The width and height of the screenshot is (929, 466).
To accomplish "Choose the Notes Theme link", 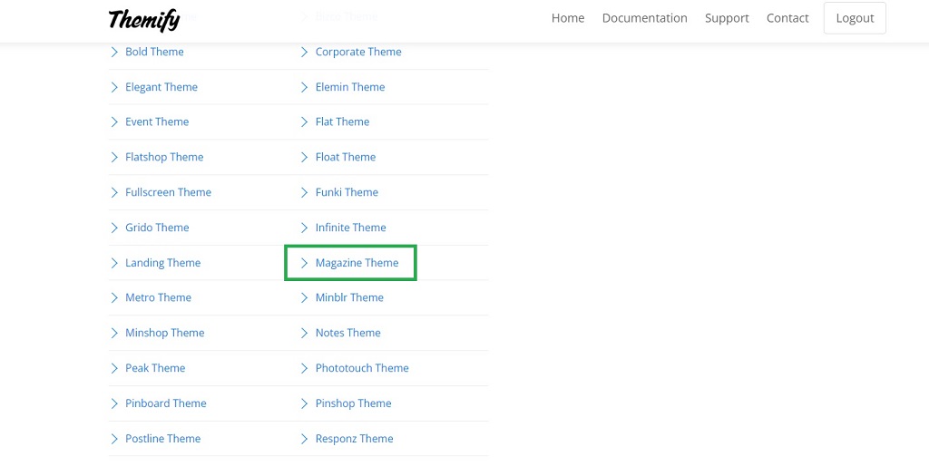I will click(x=347, y=333).
